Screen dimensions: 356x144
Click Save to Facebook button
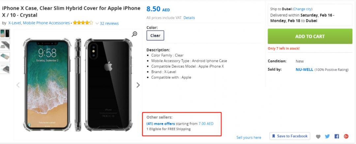pos(290,136)
